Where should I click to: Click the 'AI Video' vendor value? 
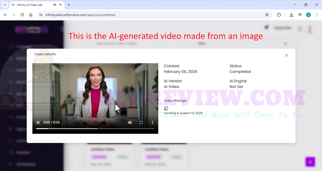[171, 87]
